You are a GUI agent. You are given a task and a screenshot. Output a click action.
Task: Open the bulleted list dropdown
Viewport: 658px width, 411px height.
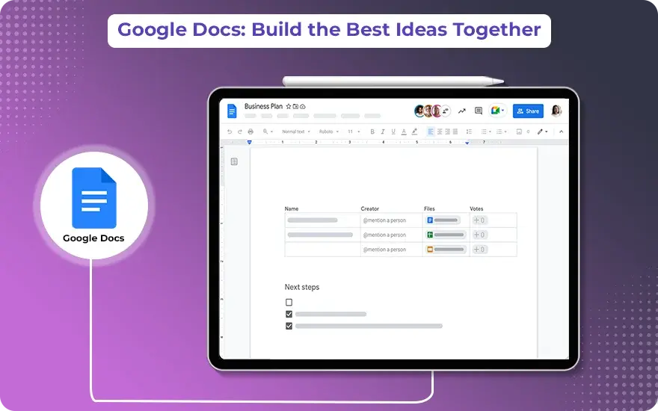point(486,132)
